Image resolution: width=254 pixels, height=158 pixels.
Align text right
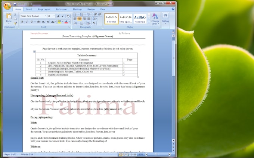[84, 19]
